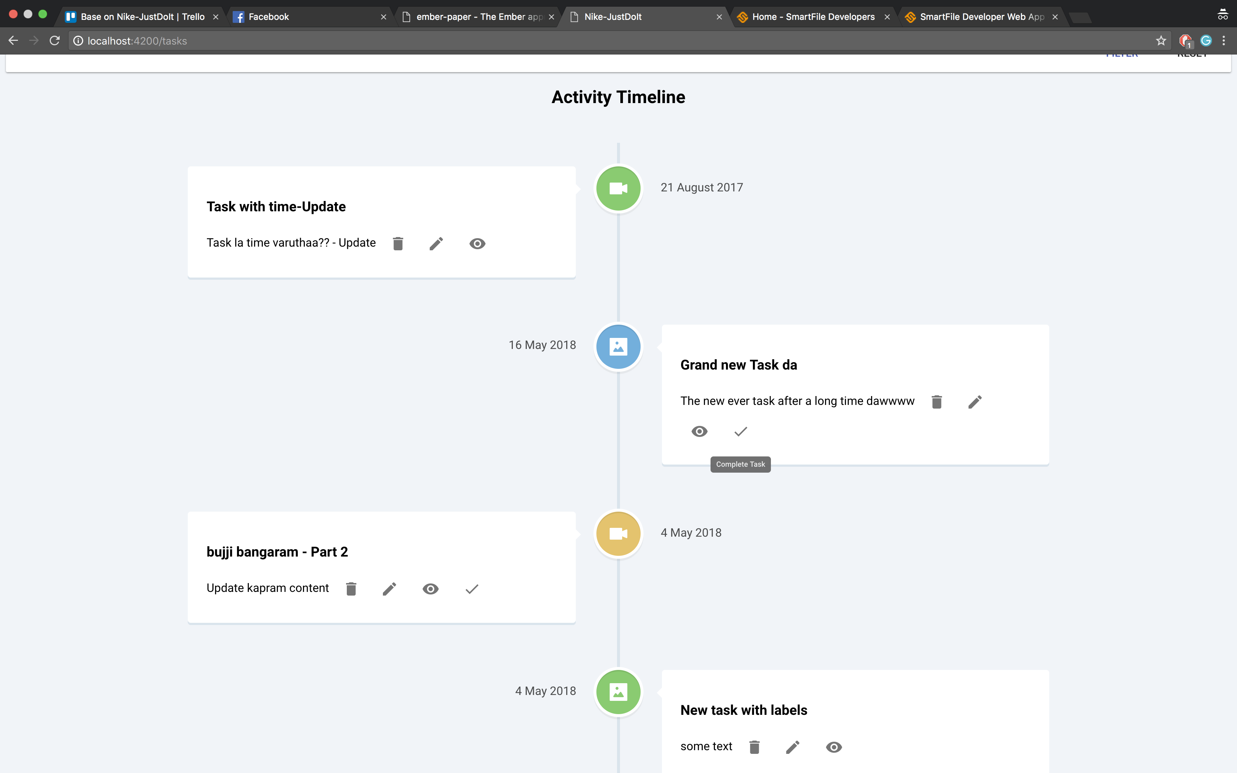1237x773 pixels.
Task: View the 'Task with time-Update' task with the eye icon
Action: tap(477, 244)
